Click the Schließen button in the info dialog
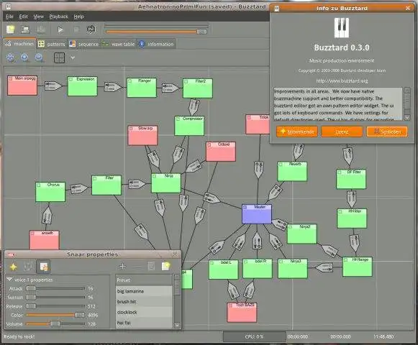Viewport: 418px width, 345px height. pyautogui.click(x=387, y=132)
